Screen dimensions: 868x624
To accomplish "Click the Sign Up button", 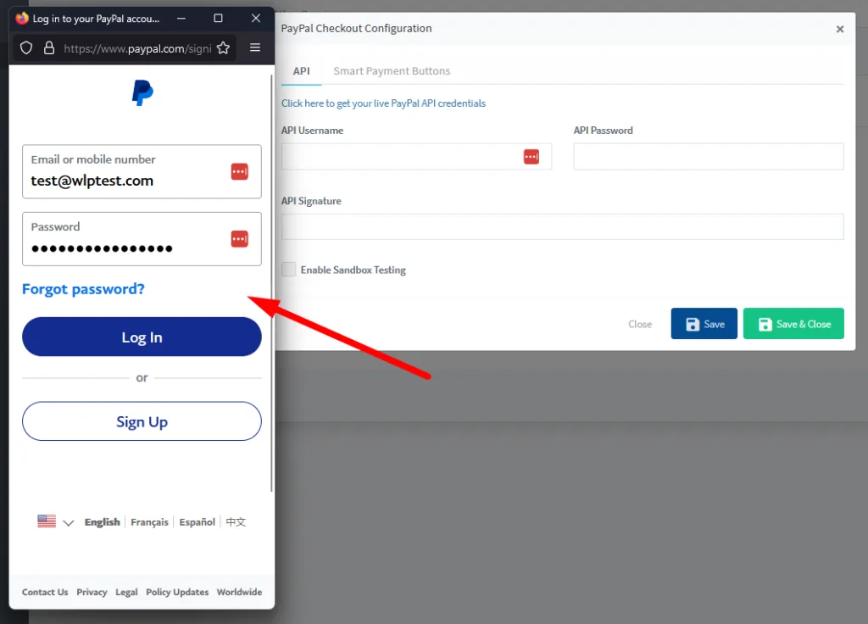I will coord(142,421).
